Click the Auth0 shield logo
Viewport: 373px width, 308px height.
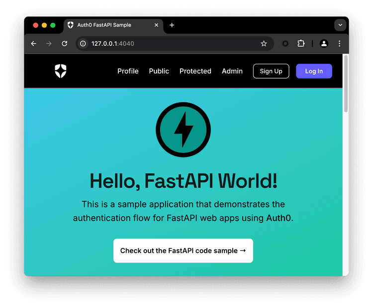click(61, 71)
